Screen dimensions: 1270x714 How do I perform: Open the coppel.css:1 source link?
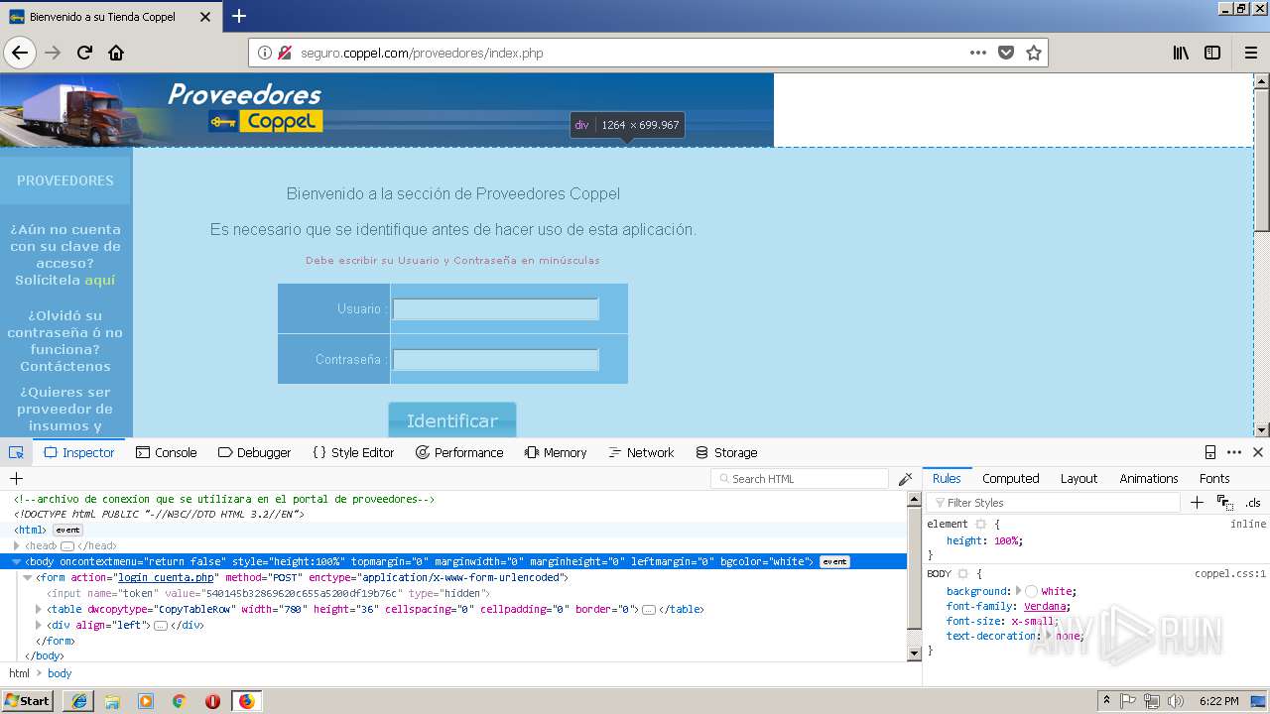1230,573
